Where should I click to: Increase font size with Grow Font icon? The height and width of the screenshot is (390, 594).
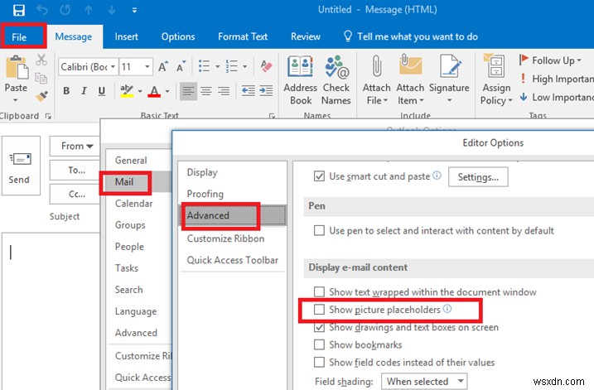click(x=163, y=66)
